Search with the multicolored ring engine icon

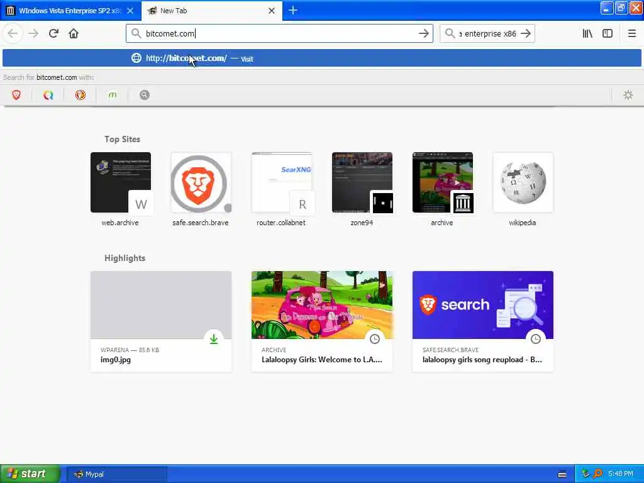click(x=48, y=96)
